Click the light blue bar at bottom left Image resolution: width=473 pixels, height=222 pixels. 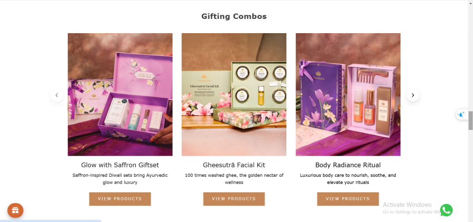pyautogui.click(x=50, y=221)
